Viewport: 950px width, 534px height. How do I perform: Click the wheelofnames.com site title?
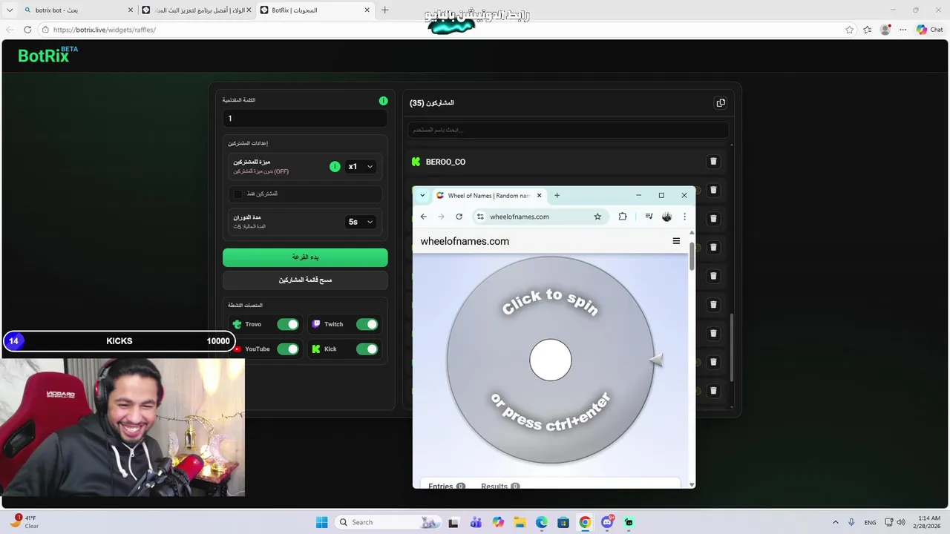[x=465, y=241]
